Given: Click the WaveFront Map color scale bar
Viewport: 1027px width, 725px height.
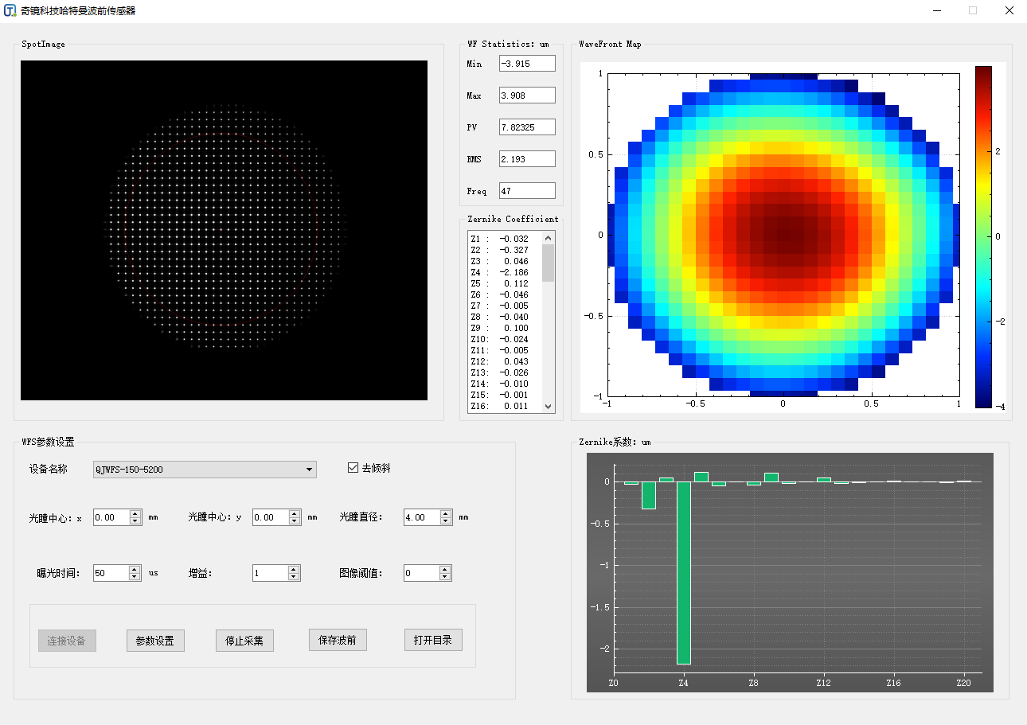Looking at the screenshot, I should click(984, 237).
